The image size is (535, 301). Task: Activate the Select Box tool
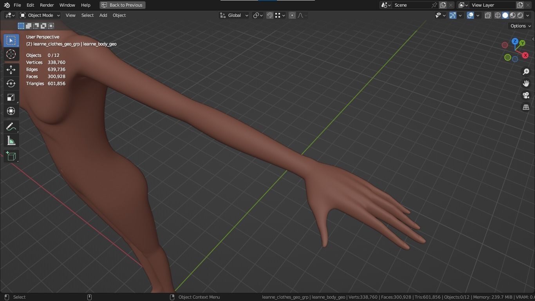[11, 40]
